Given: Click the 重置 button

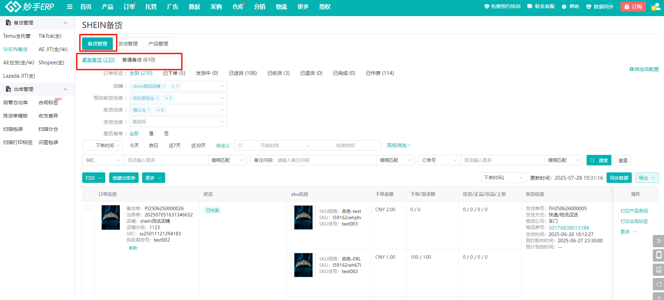Looking at the screenshot, I should [x=623, y=160].
